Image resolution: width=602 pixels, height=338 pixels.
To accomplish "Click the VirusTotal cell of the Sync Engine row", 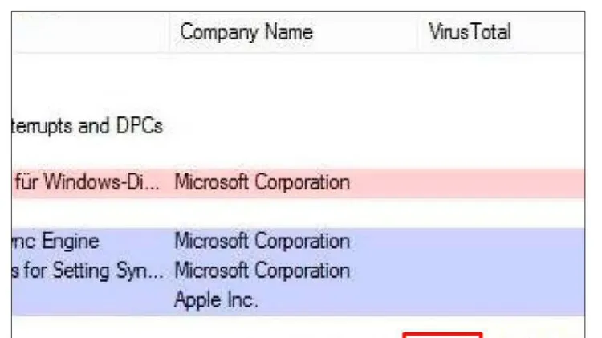I will [x=502, y=242].
